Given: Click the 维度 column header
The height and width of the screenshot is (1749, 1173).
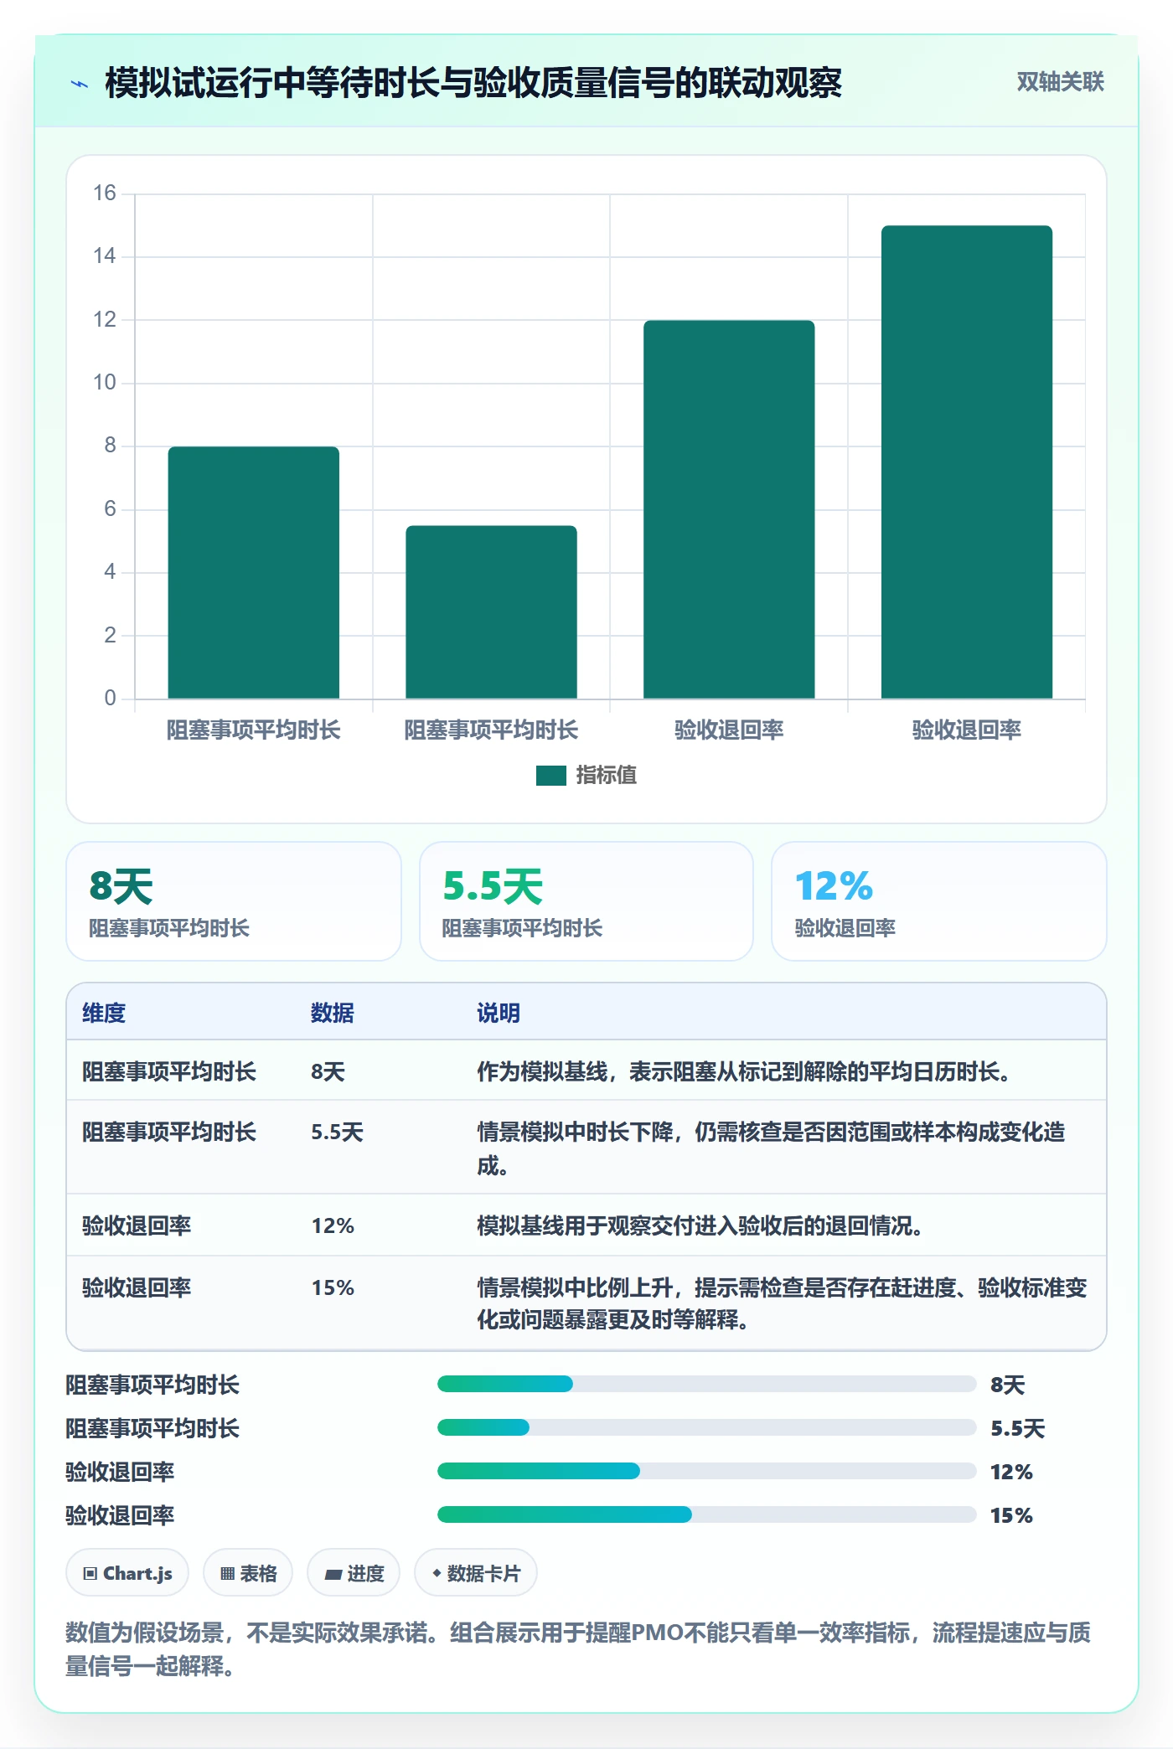Looking at the screenshot, I should tap(104, 1013).
